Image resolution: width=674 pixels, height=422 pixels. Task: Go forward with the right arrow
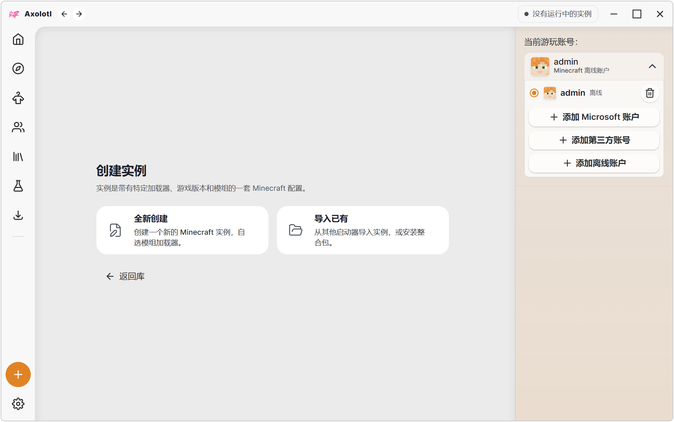point(79,14)
